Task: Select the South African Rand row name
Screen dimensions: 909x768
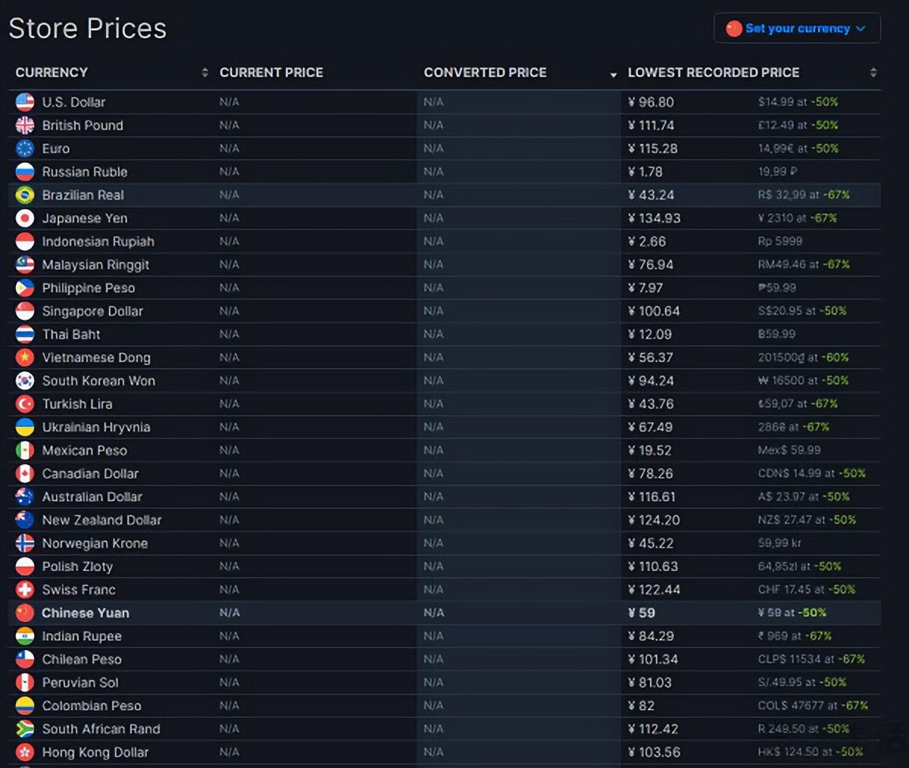Action: pos(101,729)
